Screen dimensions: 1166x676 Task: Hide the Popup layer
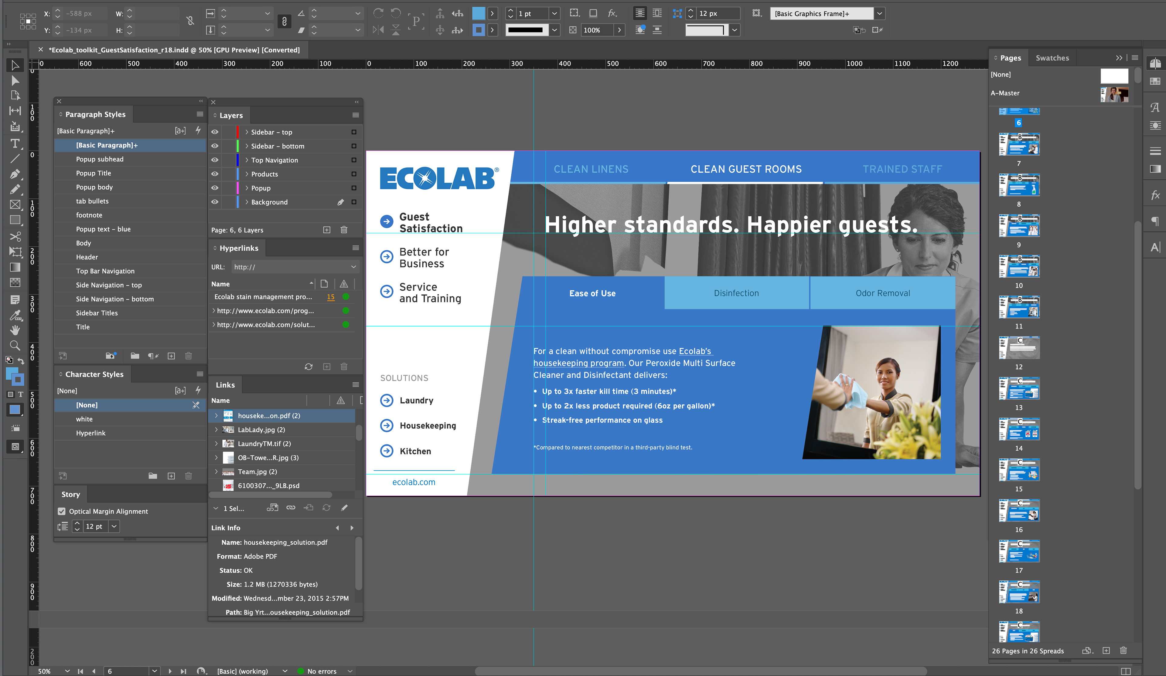click(x=215, y=188)
